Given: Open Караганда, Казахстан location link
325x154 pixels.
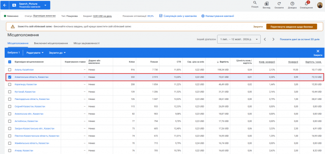Looking at the screenshot, I should click(26, 84).
